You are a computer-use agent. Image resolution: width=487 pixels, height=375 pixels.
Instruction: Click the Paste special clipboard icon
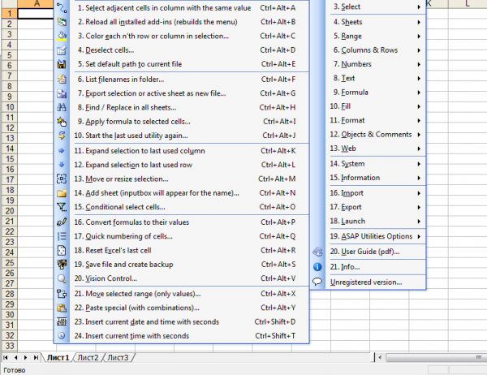(x=62, y=308)
